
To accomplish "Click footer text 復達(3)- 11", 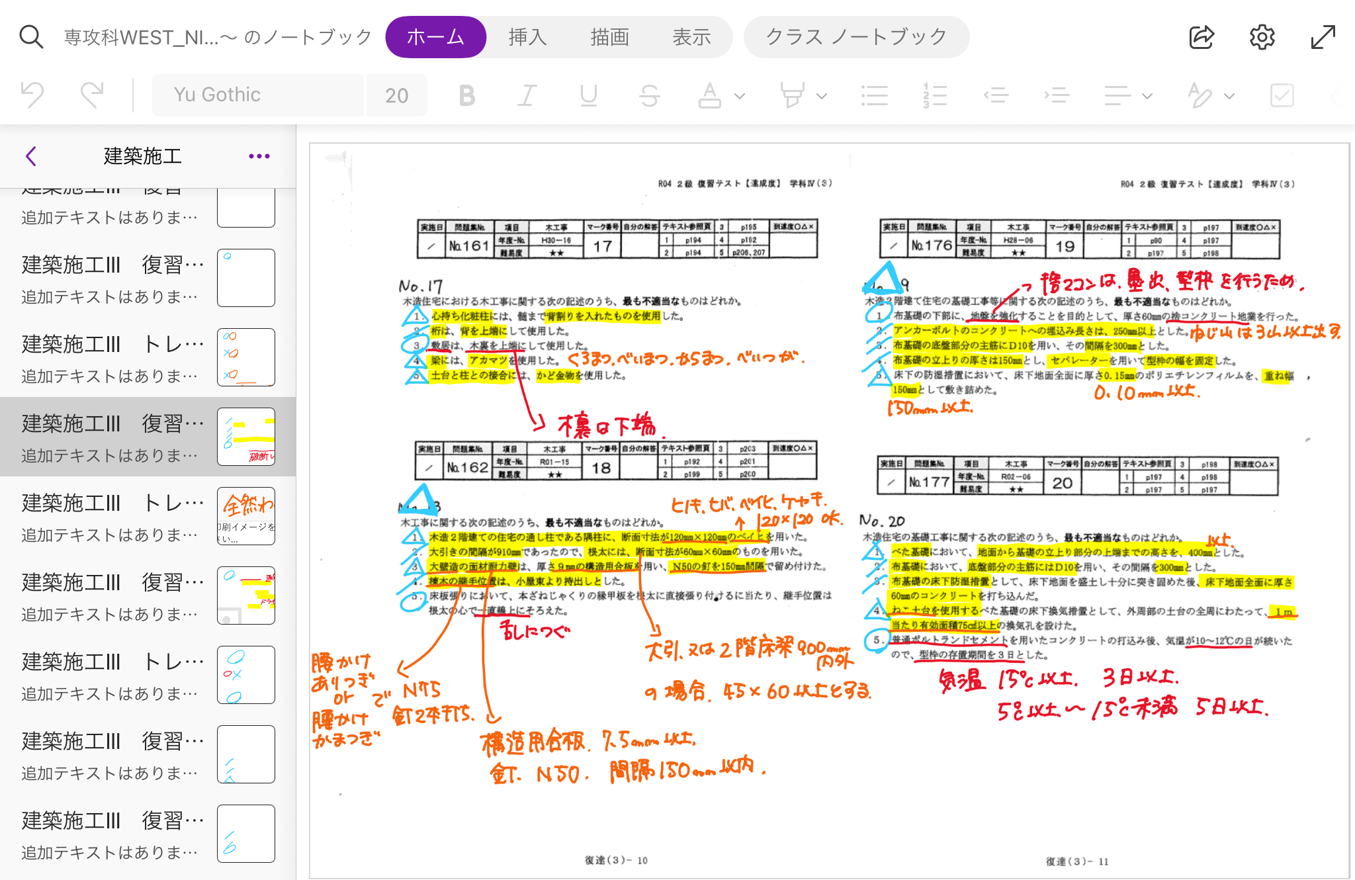I will [1077, 861].
